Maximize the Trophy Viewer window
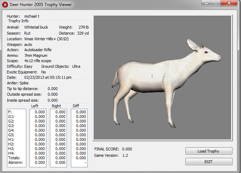 (215, 3)
